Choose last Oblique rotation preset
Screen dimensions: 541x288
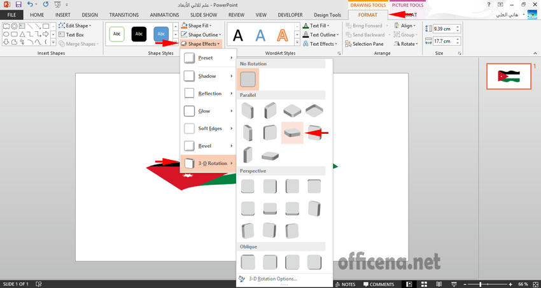[x=314, y=262]
